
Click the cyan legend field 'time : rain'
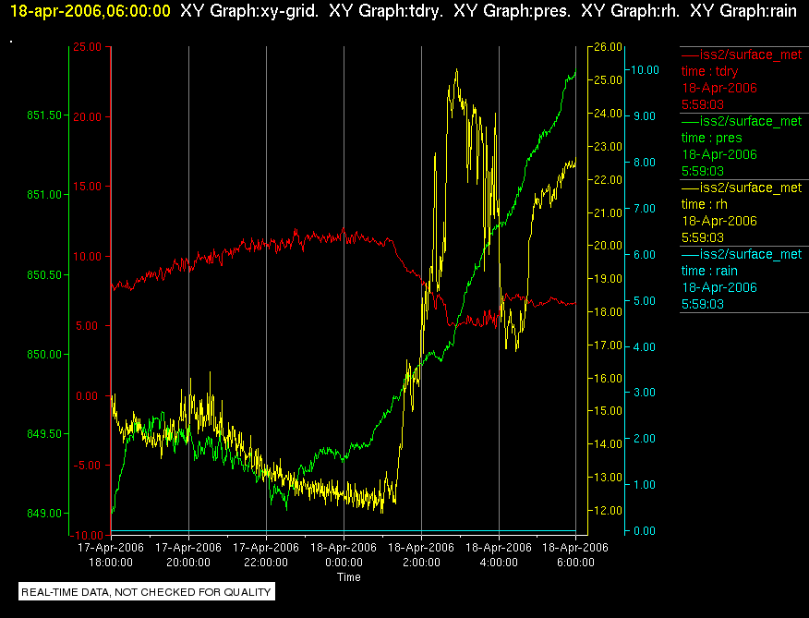click(x=709, y=271)
